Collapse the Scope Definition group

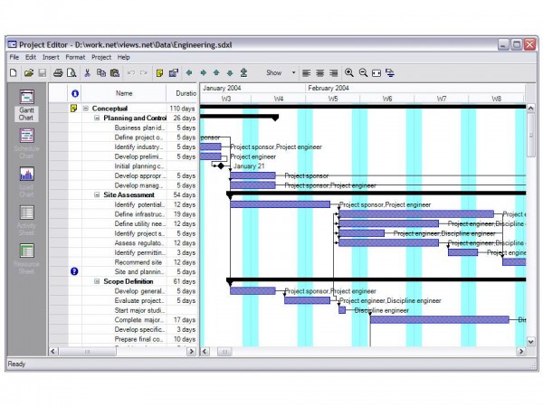97,281
